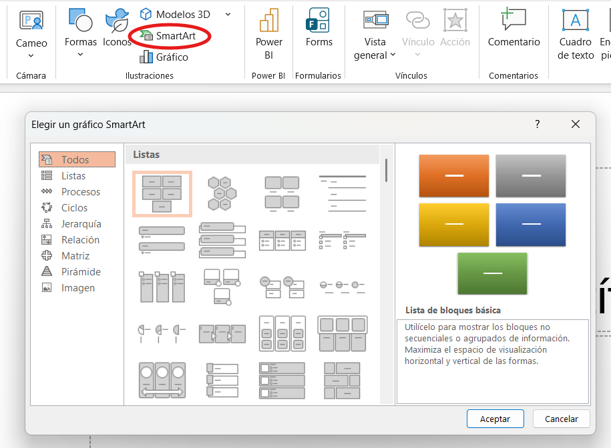The width and height of the screenshot is (611, 448).
Task: Add a Comentario to the slide
Action: (514, 28)
